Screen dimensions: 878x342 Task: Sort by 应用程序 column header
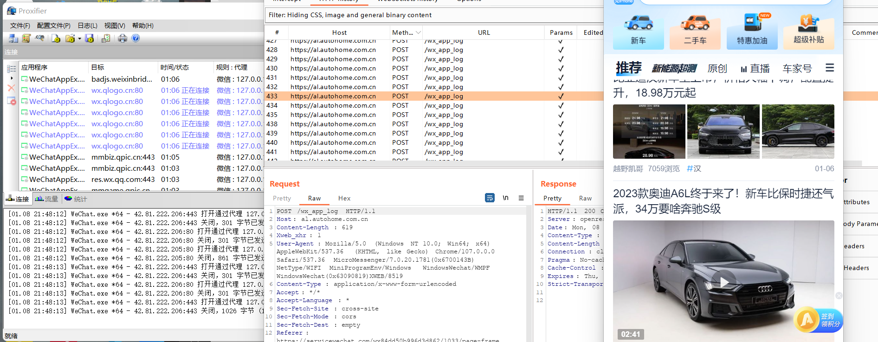[53, 67]
